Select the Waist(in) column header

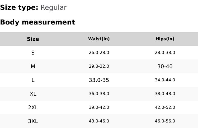click(99, 39)
